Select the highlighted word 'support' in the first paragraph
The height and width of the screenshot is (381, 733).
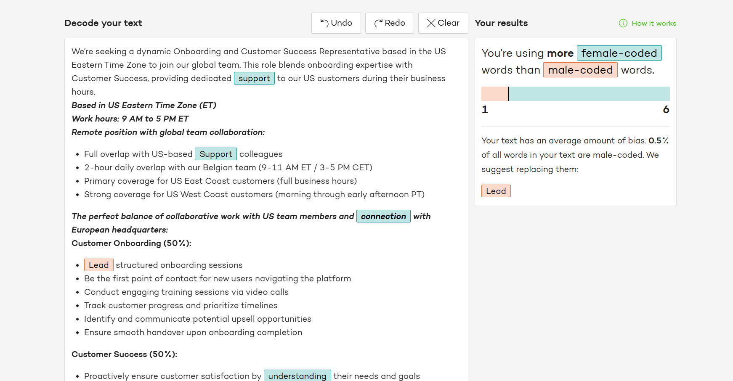pyautogui.click(x=254, y=78)
